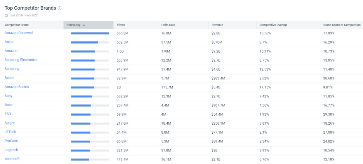
Task: Open the Anker brand link
Action: point(9,42)
